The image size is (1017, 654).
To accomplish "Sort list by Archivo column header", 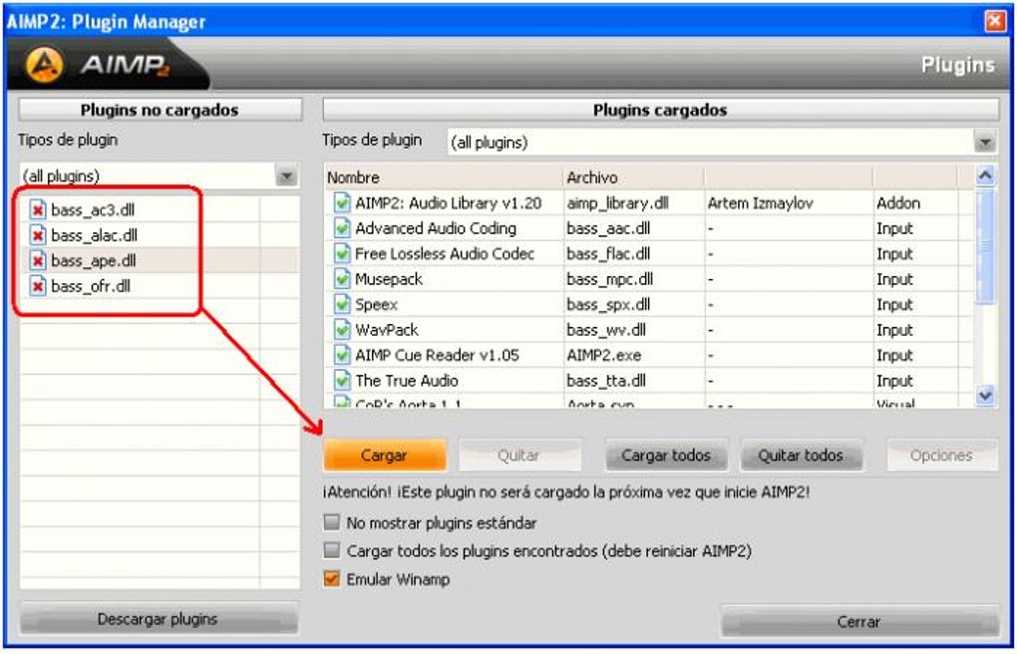I will point(634,177).
